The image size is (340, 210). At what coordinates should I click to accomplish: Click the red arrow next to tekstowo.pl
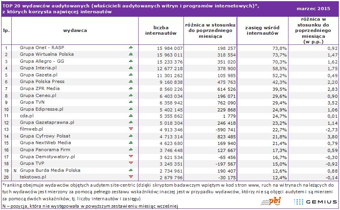tap(131, 177)
